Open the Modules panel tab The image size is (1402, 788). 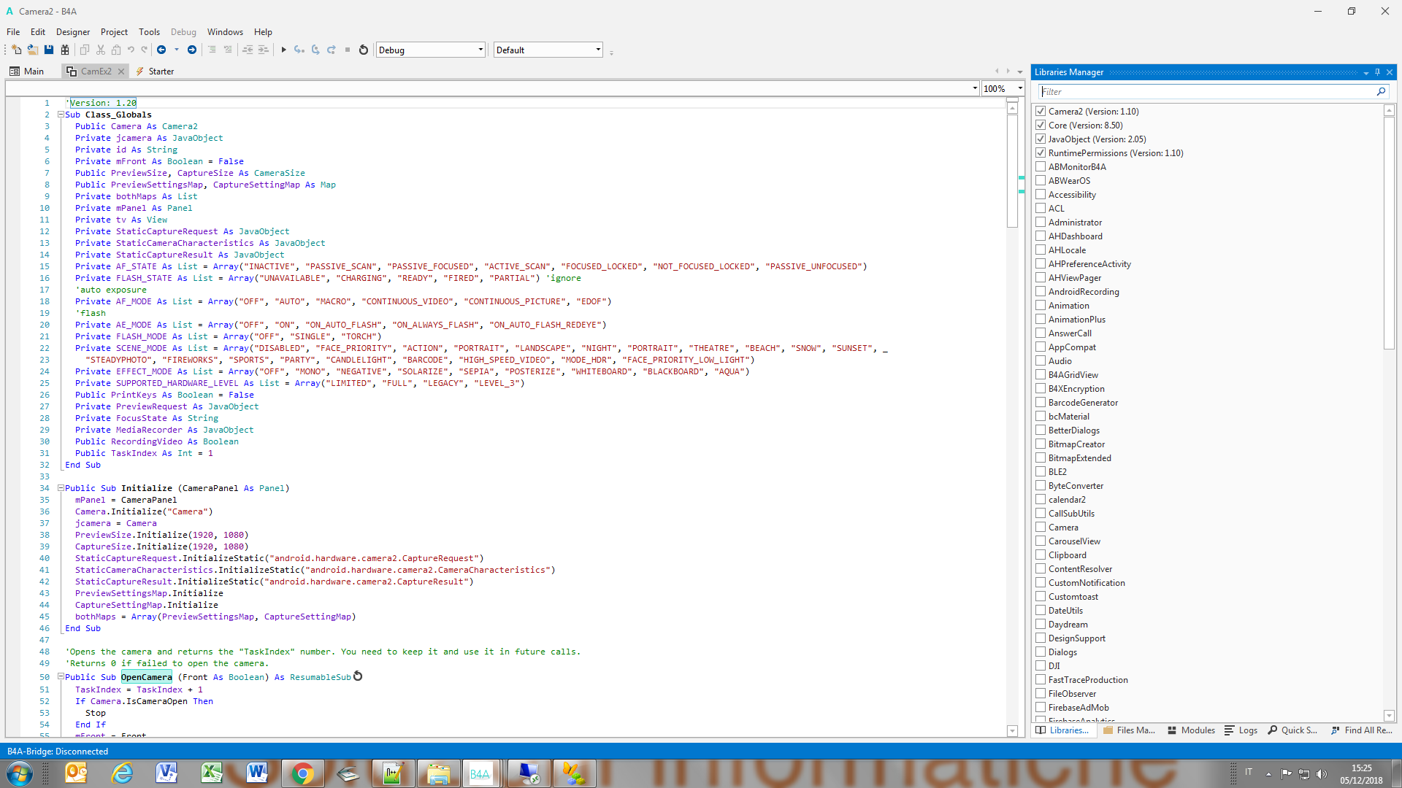tap(1191, 730)
